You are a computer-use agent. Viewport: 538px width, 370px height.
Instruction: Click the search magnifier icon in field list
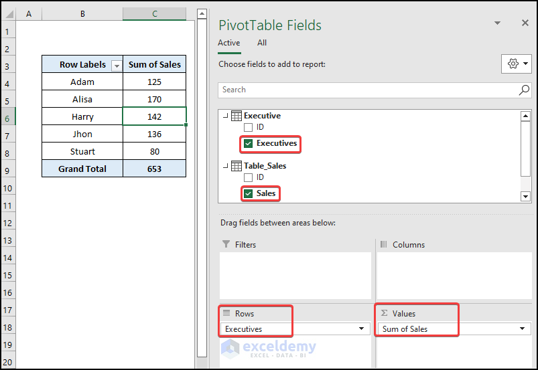pos(524,90)
